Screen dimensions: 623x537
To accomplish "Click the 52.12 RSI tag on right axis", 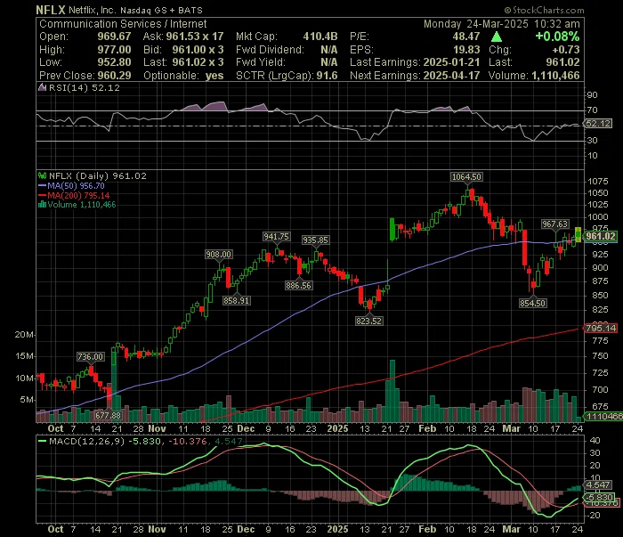I will [x=598, y=124].
